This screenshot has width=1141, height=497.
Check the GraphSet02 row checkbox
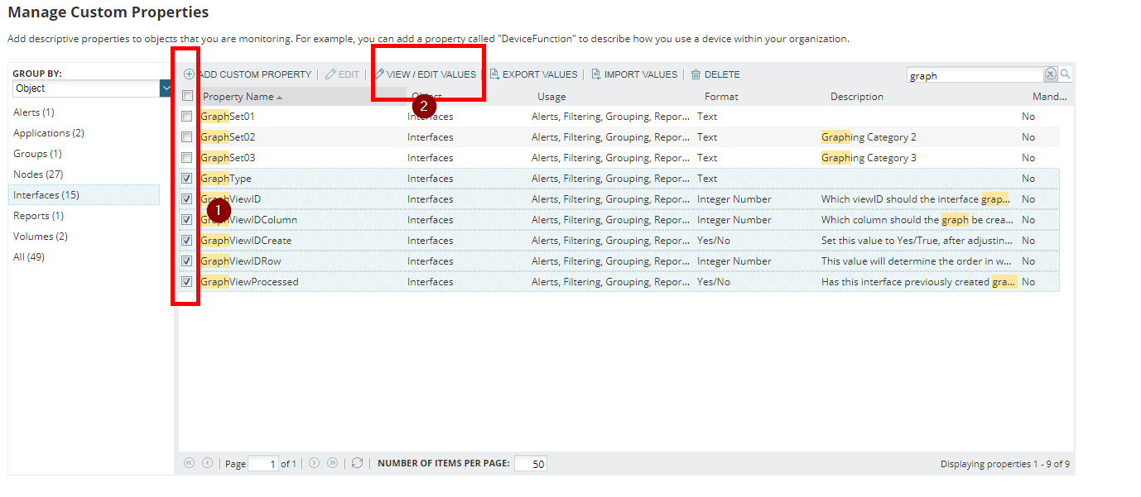[x=187, y=137]
